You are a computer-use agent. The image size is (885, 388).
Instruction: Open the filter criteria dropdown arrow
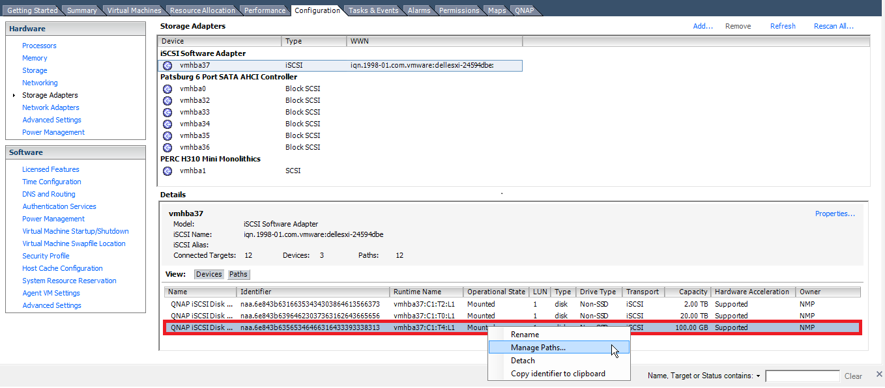(759, 376)
